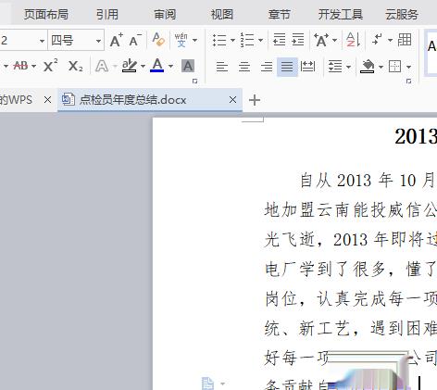This screenshot has height=390, width=437.
Task: Open the phonetic guide (wén) tool
Action: point(181,40)
